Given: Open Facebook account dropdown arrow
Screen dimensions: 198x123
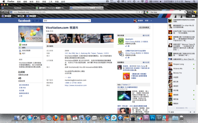Looking at the screenshot, I should click(x=151, y=21).
